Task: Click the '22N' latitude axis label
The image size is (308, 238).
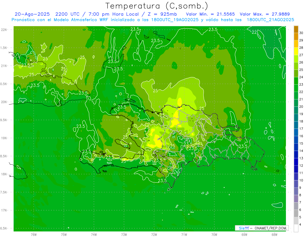Action: click(x=3, y=30)
